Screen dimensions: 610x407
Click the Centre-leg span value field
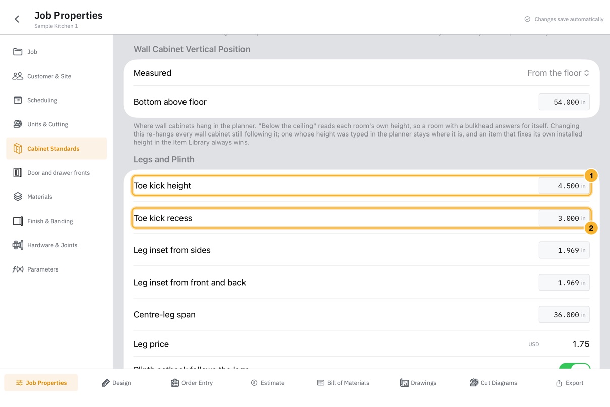click(x=564, y=315)
